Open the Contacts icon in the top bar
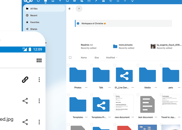The image size is (182, 130). 82,1
